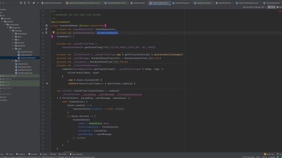Click the @HiltViewModel annotation in editor
This screenshot has height=158, width=282.
61,22
